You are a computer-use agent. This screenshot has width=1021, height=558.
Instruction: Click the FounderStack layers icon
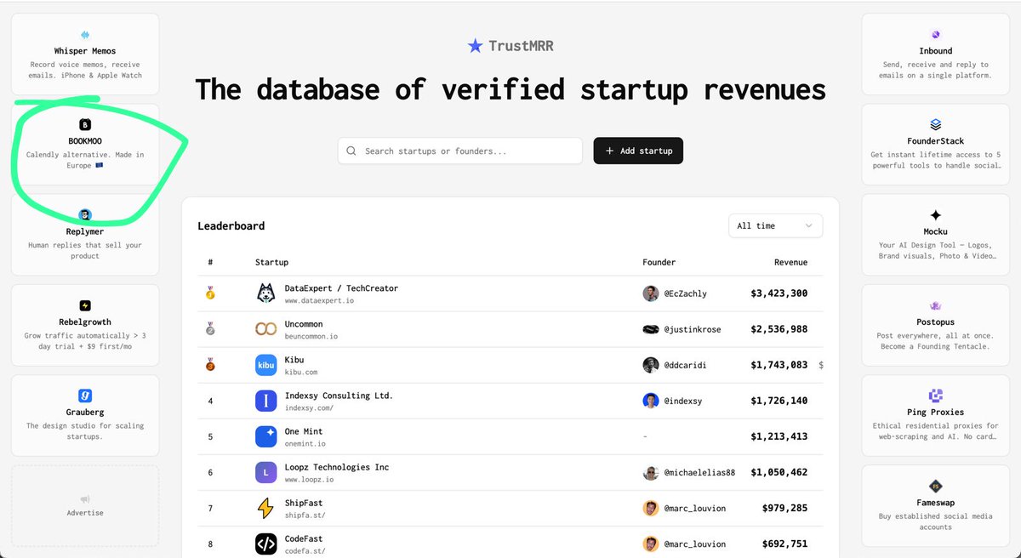[936, 125]
